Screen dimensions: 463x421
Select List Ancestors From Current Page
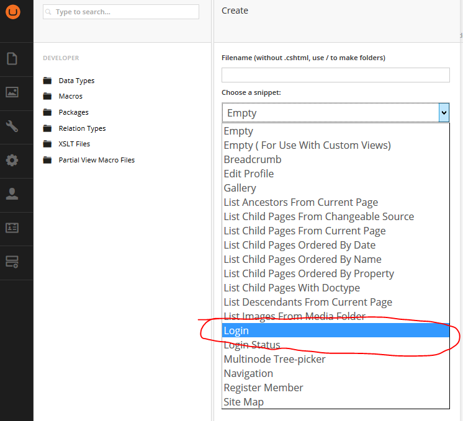[x=336, y=202]
